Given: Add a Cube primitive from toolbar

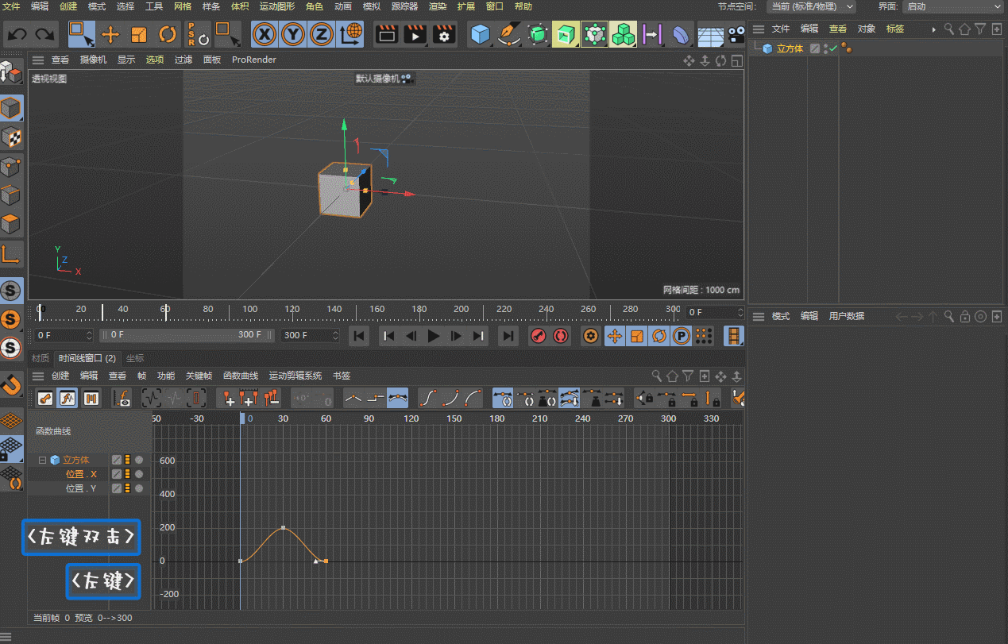Looking at the screenshot, I should point(481,35).
